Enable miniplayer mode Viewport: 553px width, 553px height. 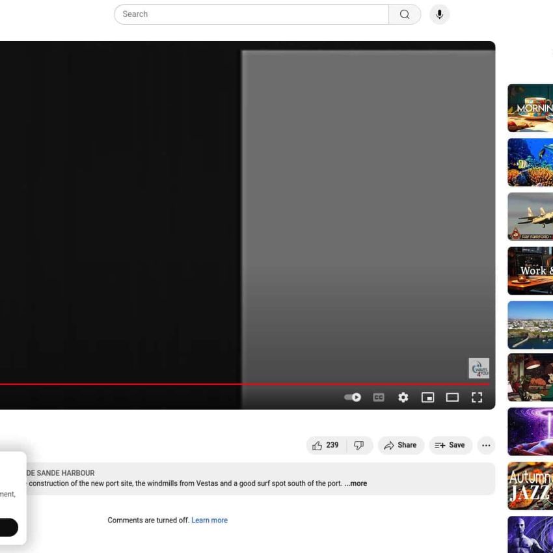point(427,398)
